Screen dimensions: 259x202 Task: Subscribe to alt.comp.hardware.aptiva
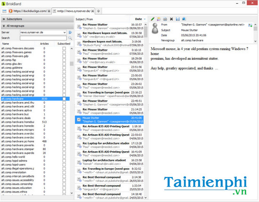(64, 110)
